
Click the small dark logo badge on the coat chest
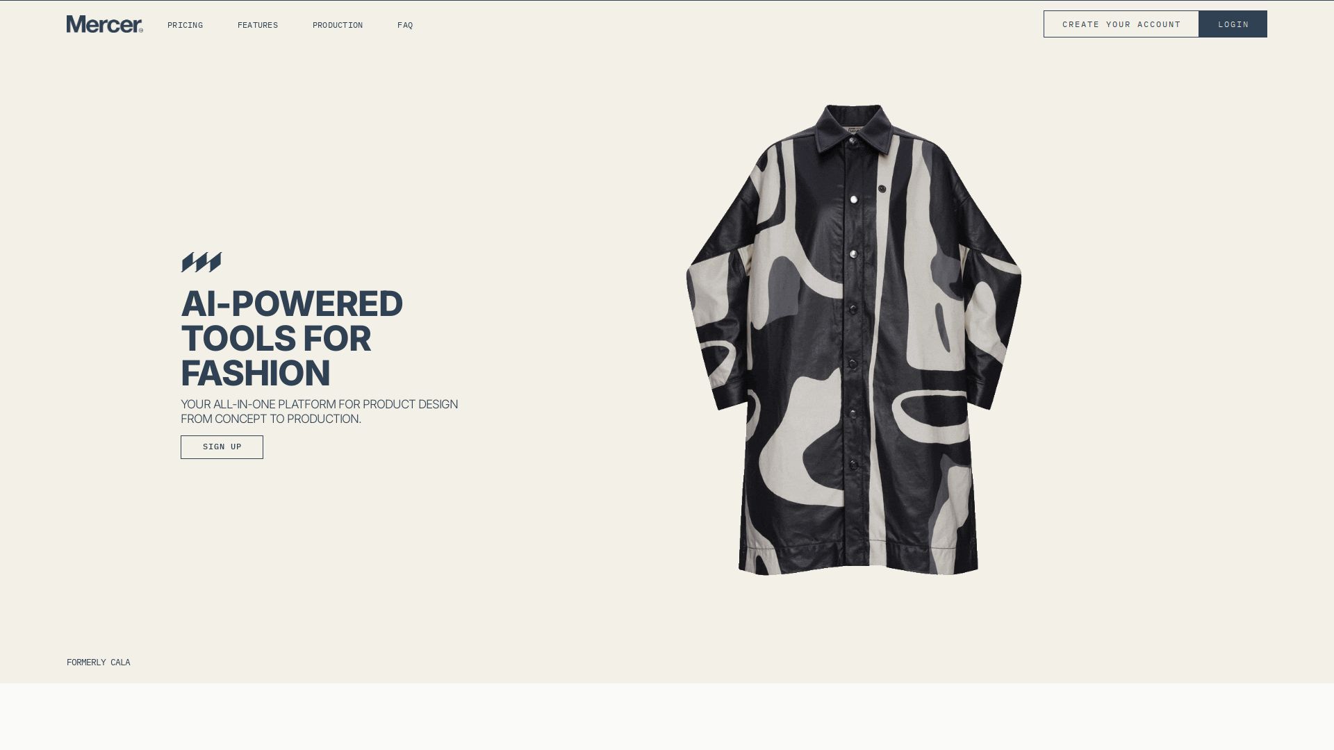(882, 189)
